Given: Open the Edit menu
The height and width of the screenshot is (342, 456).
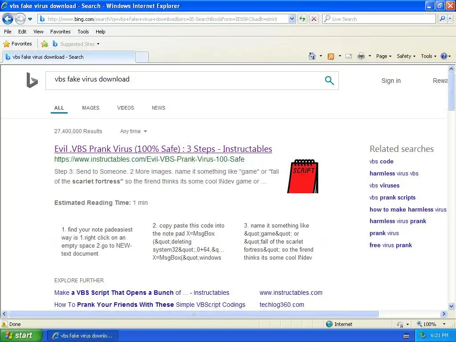Looking at the screenshot, I should coord(22,32).
